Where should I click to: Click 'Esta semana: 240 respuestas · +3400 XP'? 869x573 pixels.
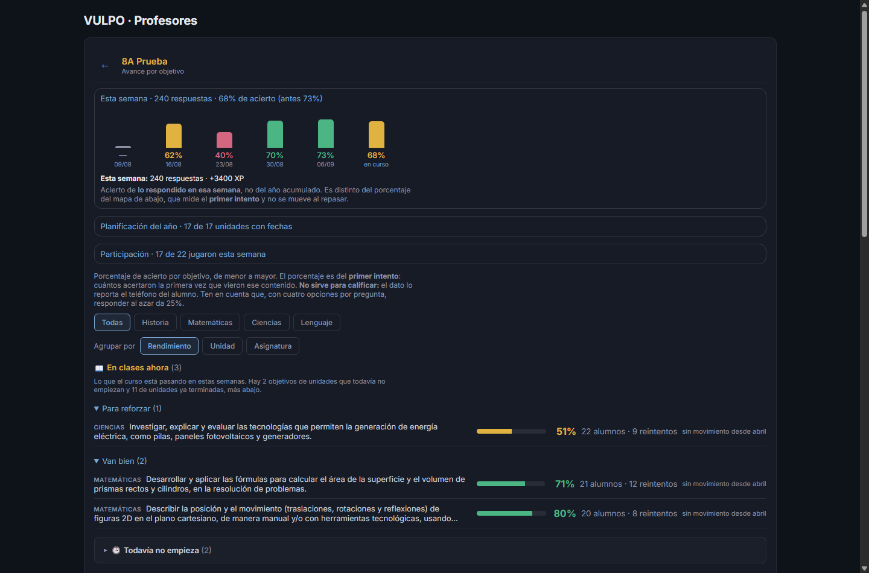click(x=172, y=179)
